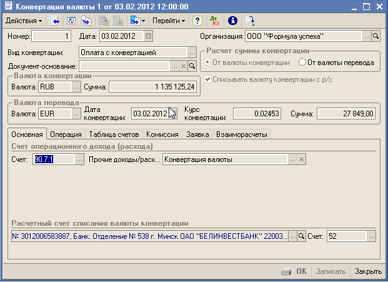Open Организация with the magnifier icon
388x282 pixels.
376,36
